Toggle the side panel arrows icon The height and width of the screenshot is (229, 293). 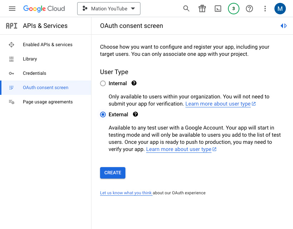pos(284,26)
